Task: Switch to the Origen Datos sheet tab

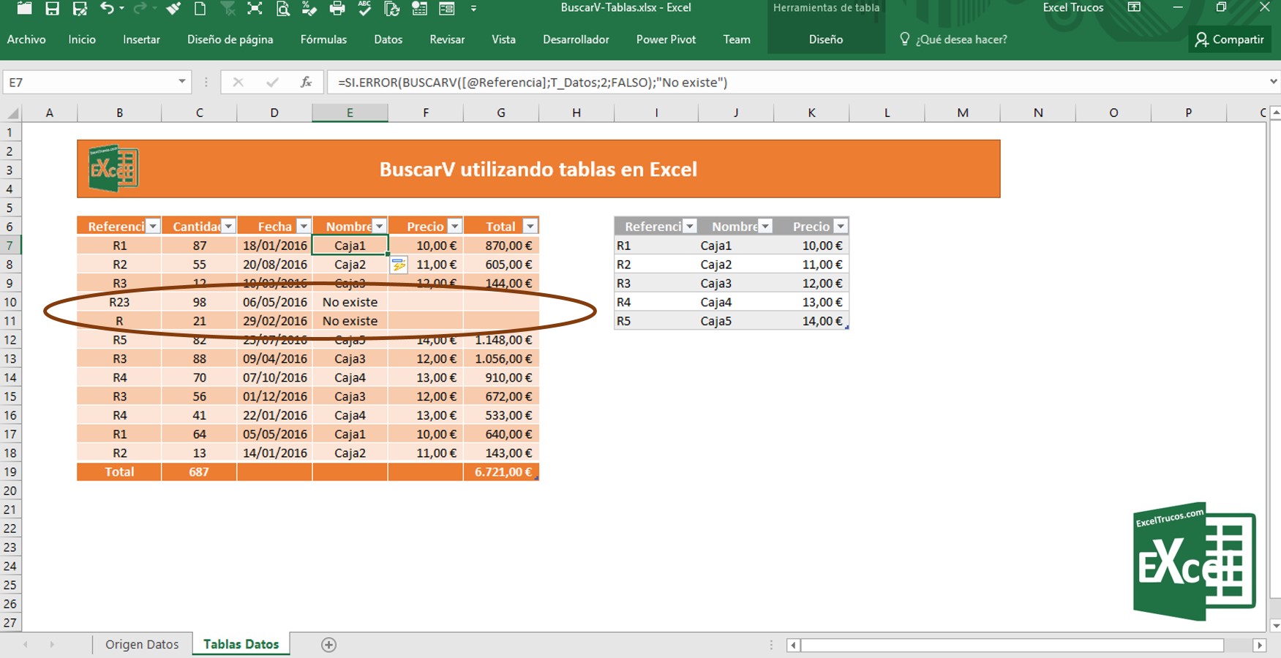Action: 142,644
